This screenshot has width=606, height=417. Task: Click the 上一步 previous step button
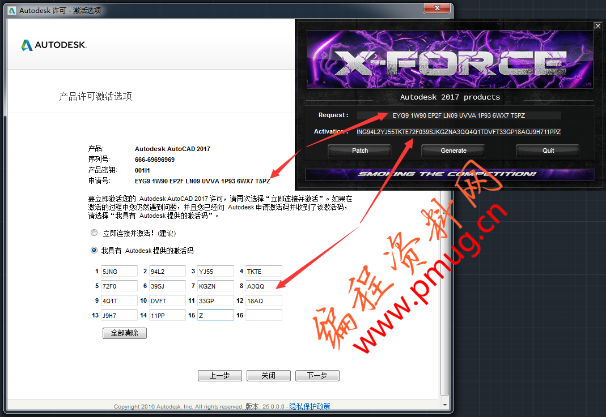[219, 375]
